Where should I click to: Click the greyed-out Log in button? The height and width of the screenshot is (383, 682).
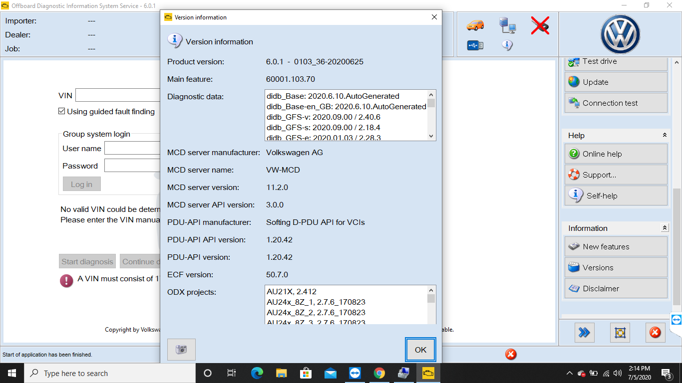(x=81, y=184)
